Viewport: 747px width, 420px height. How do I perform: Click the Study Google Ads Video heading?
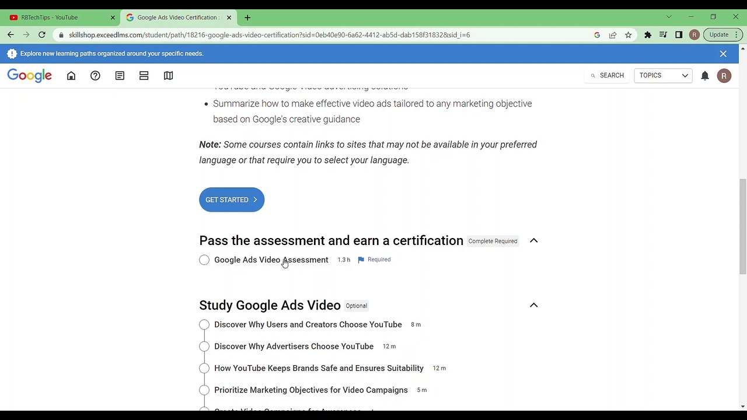270,305
